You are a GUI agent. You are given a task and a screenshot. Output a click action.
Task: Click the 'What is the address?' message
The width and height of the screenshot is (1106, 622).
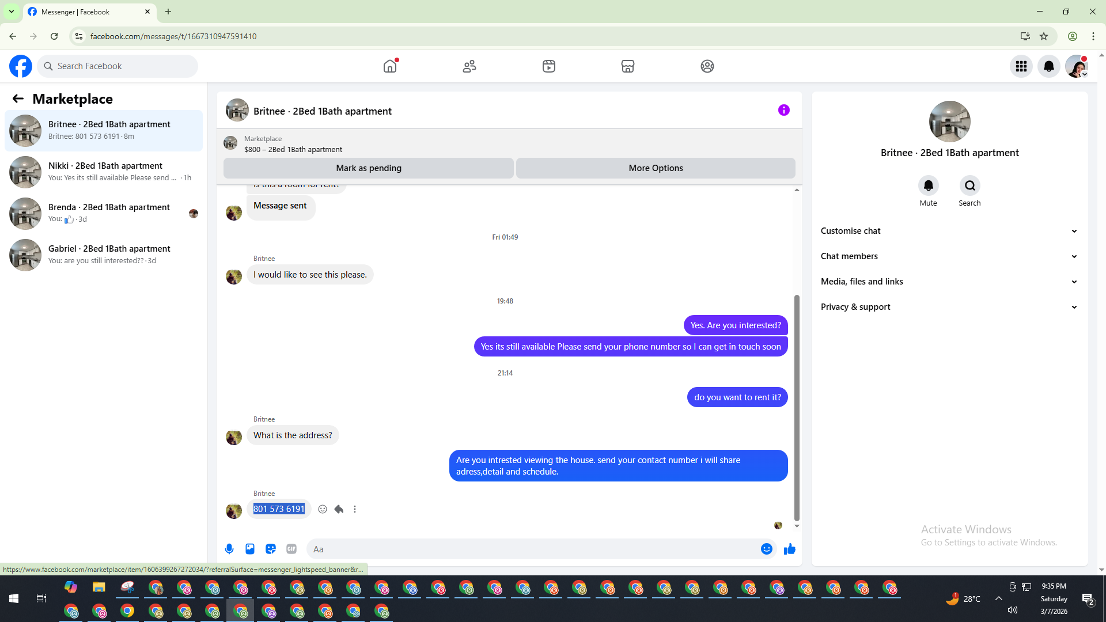293,435
